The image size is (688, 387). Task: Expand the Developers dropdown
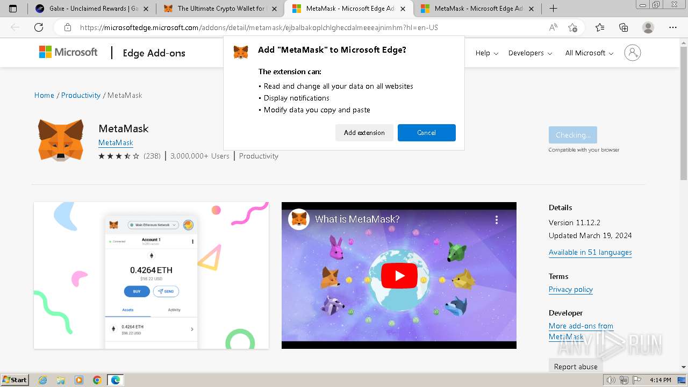(x=531, y=53)
